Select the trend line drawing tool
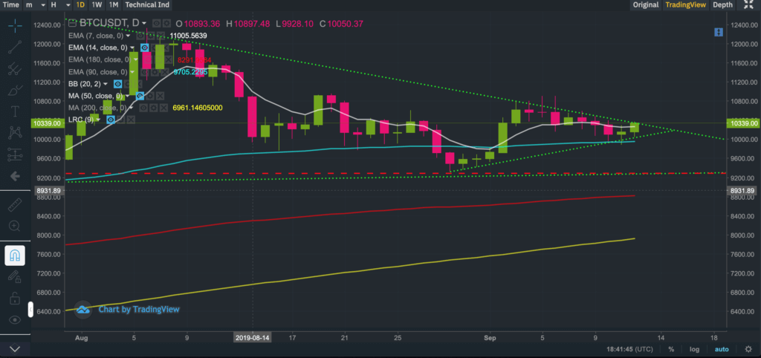761x358 pixels. click(15, 47)
